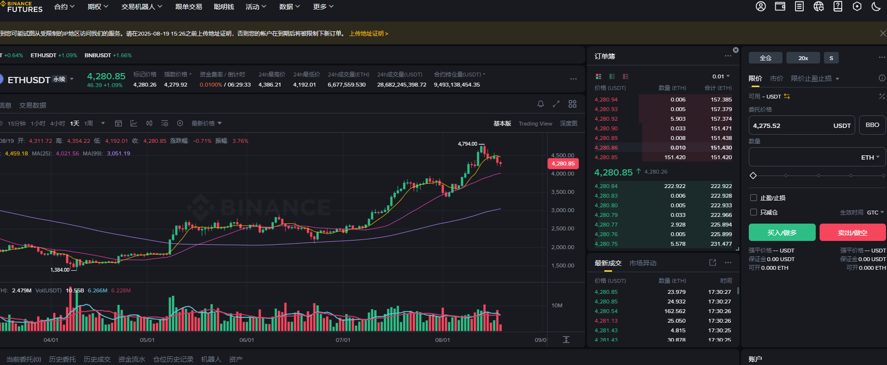The width and height of the screenshot is (887, 365).
Task: Open the price alert bell icon
Action: click(x=541, y=104)
